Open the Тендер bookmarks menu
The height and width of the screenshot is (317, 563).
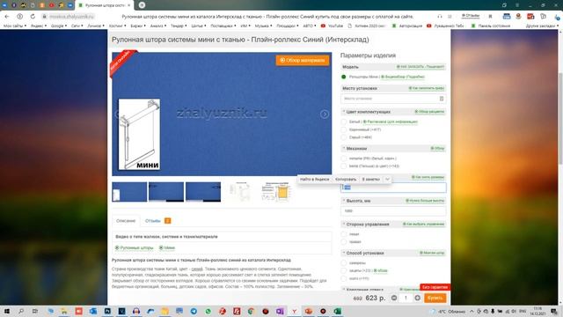point(179,26)
